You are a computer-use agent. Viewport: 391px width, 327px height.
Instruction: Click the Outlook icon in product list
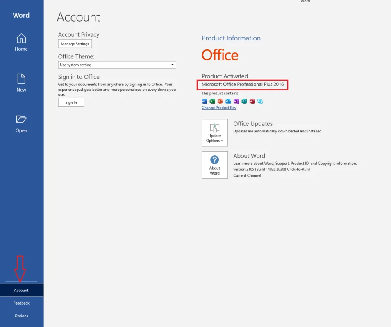[228, 101]
